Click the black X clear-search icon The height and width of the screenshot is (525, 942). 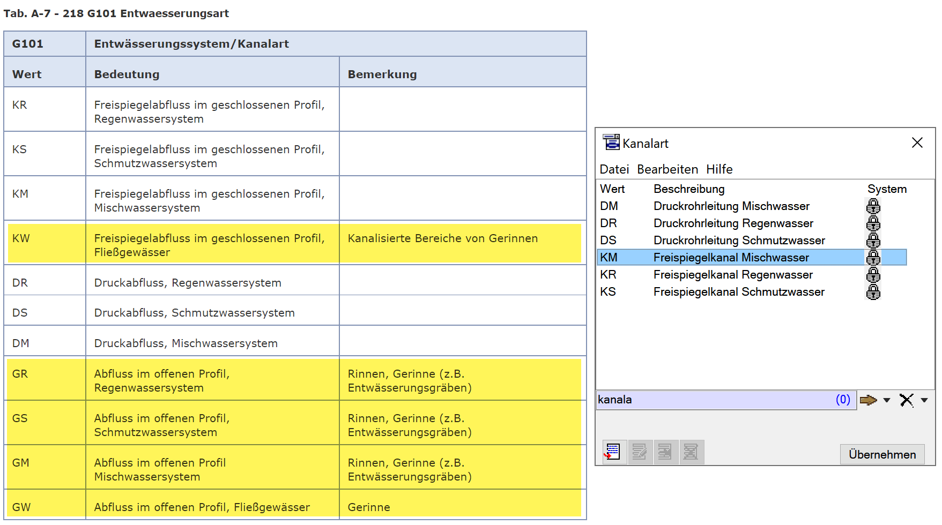[x=906, y=400]
